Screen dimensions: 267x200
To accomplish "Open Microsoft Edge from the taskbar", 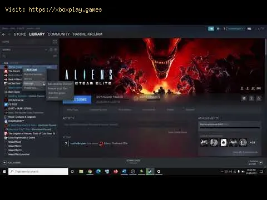I will tap(98, 172).
